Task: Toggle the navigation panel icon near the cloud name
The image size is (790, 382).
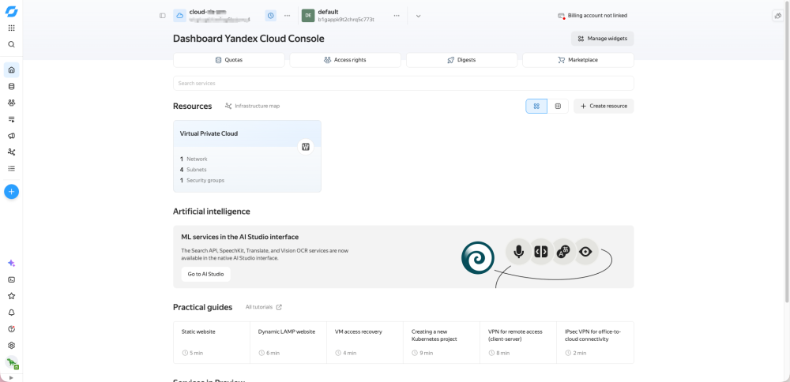Action: click(x=162, y=16)
